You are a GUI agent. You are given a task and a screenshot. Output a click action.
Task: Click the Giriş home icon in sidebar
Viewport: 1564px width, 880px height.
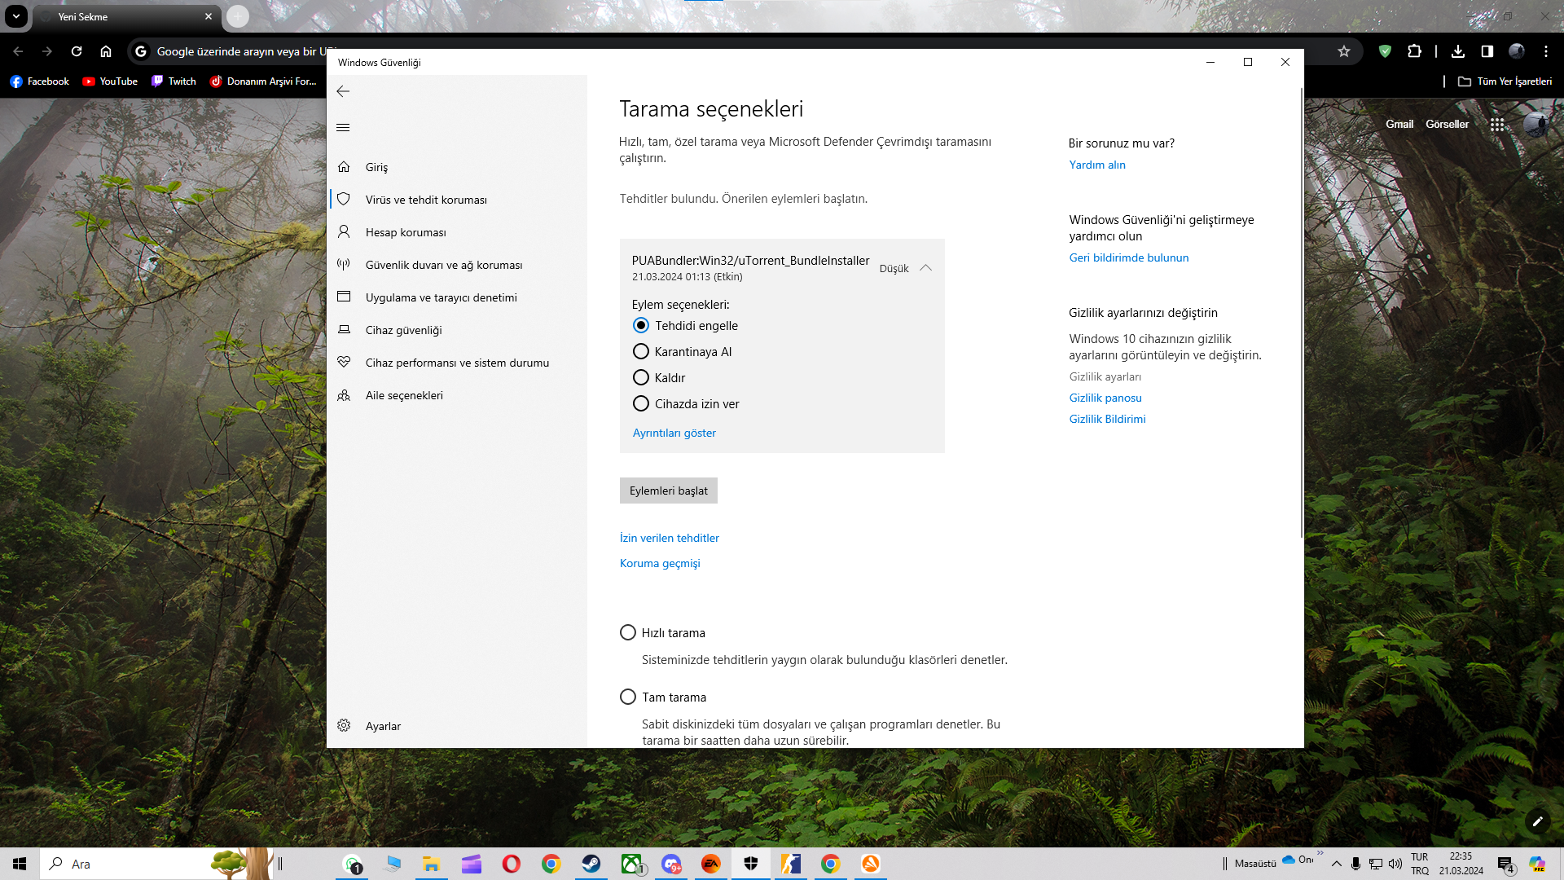point(344,166)
